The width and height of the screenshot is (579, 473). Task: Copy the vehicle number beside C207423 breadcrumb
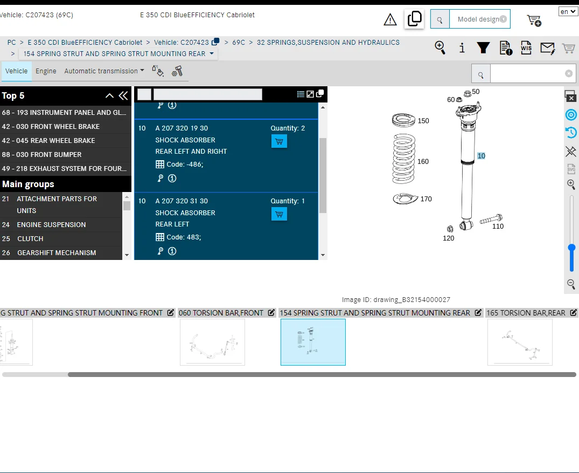215,42
